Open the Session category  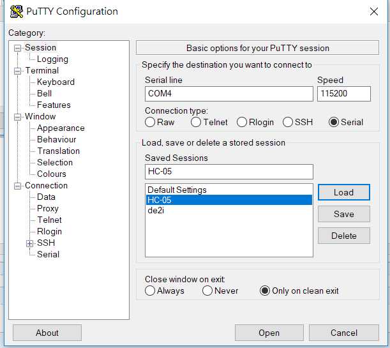[x=41, y=47]
